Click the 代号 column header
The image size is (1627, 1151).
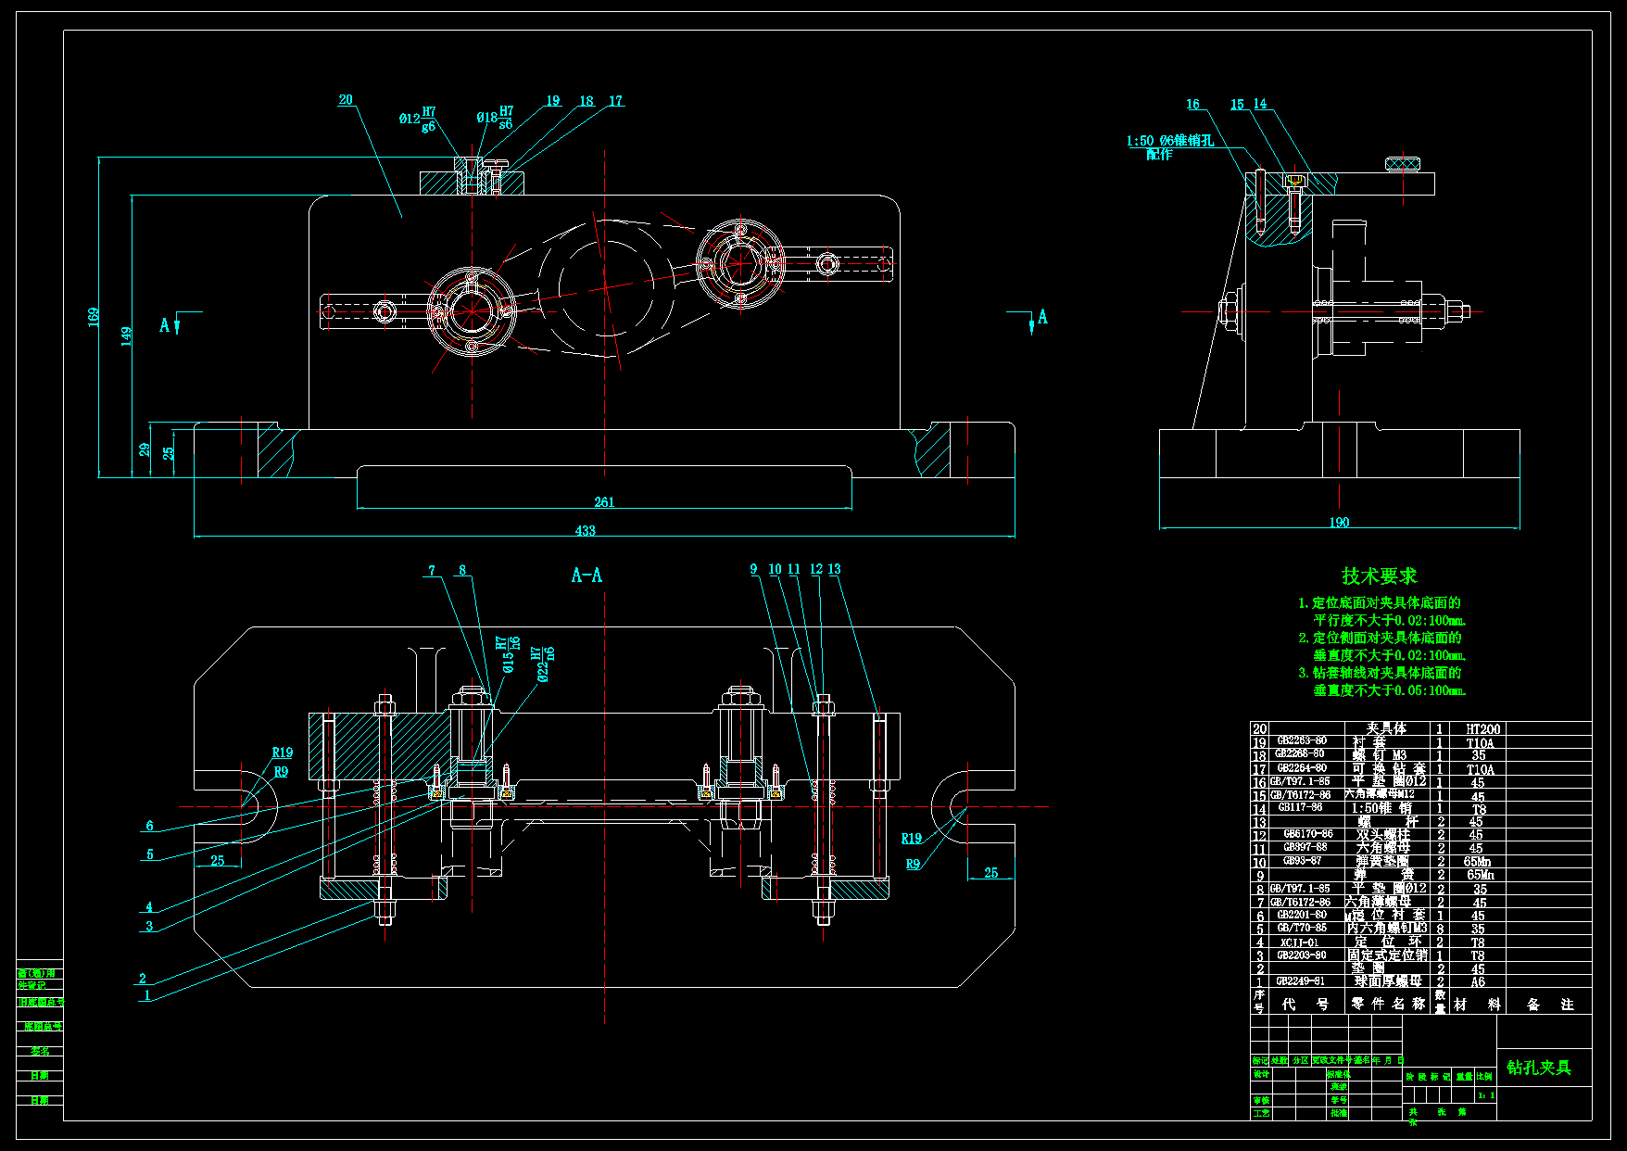1305,1004
